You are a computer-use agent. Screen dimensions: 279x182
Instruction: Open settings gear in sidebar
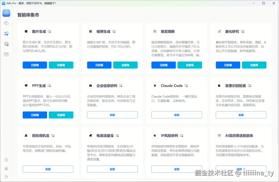click(x=6, y=160)
